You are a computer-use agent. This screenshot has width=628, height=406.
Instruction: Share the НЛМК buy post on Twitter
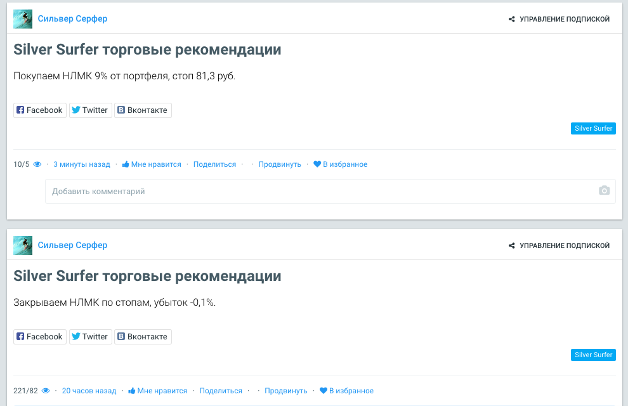[x=91, y=110]
